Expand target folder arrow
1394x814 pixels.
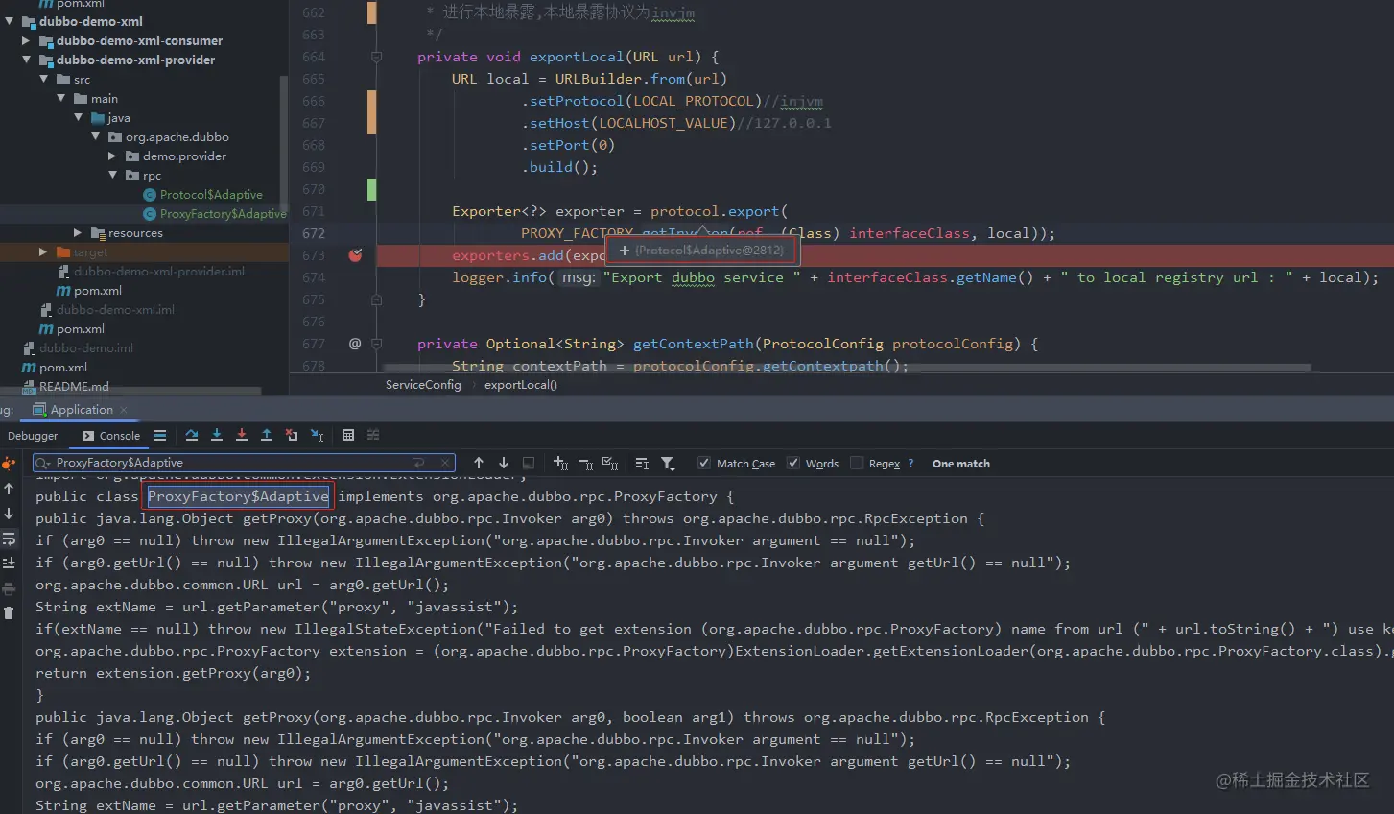pos(43,251)
